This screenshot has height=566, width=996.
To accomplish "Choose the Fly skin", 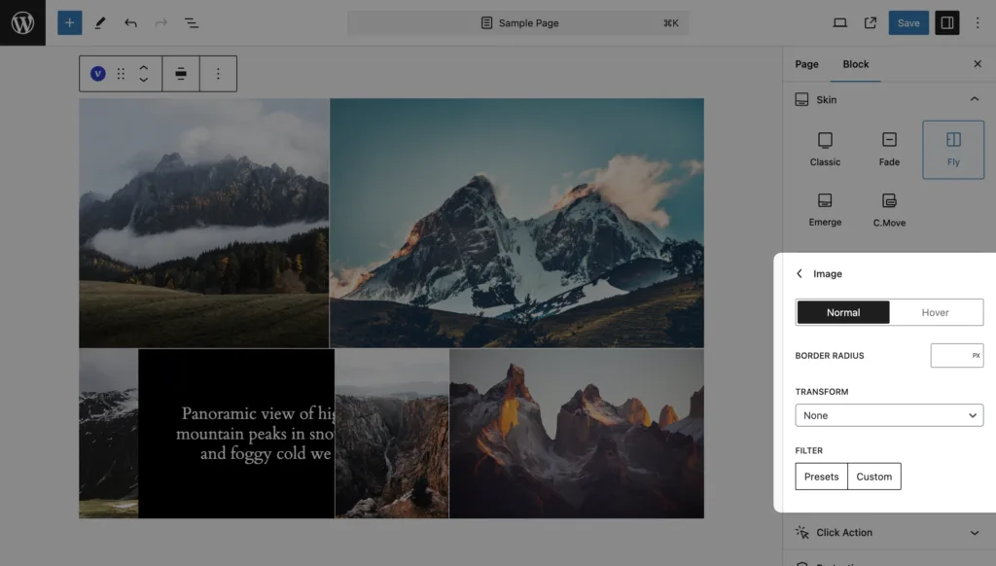I will tap(953, 150).
